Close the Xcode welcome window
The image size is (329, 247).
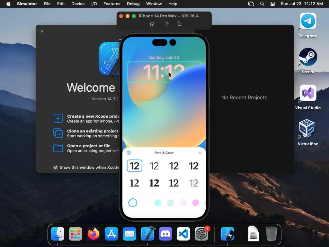[42, 31]
